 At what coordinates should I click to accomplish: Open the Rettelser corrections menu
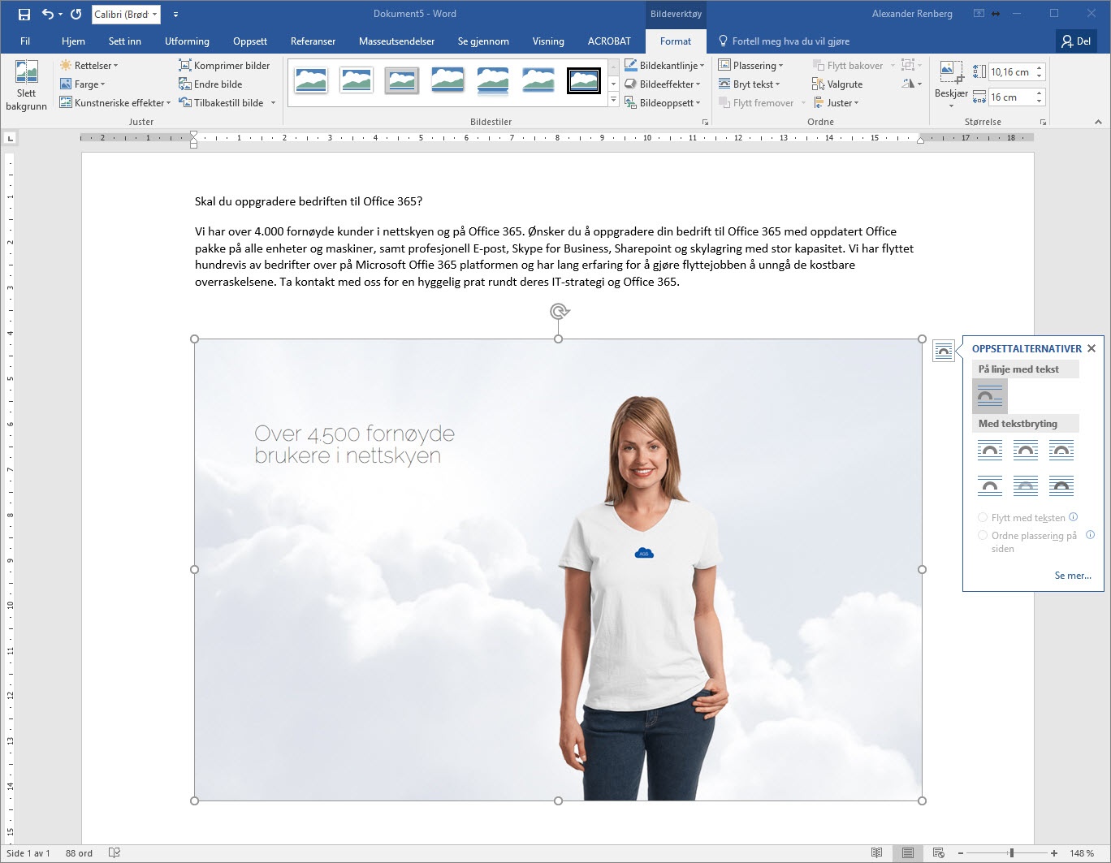pyautogui.click(x=89, y=65)
